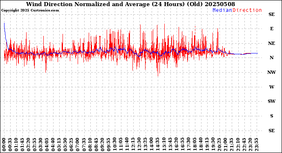This screenshot has width=282, height=153.
Task: Click the 05:50 time axis label
Action: [65, 144]
